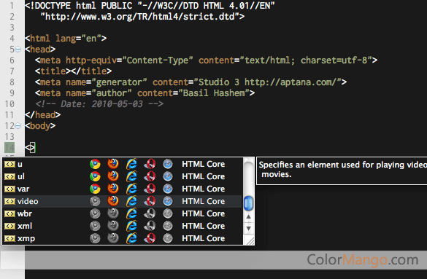Image resolution: width=427 pixels, height=279 pixels.
Task: Select the 'xml' autocomplete suggestion
Action: [x=123, y=226]
